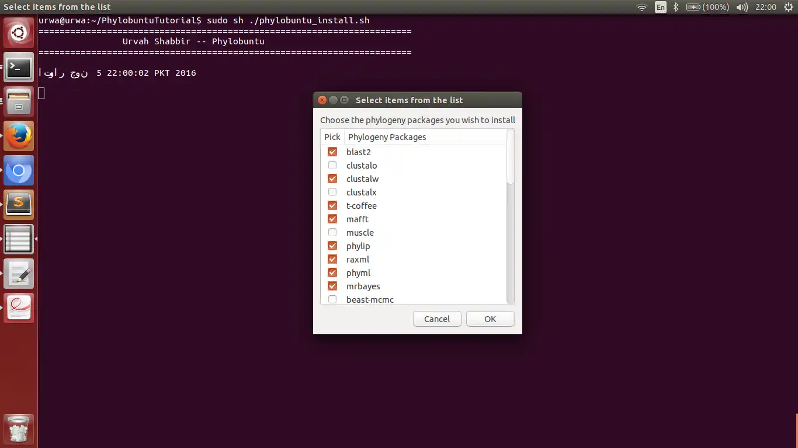
Task: Launch the Files manager from dock
Action: (x=19, y=101)
